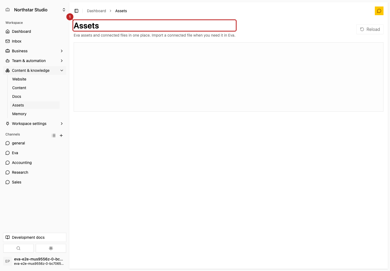Toggle light/dark theme sun icon
This screenshot has height=271, width=390.
point(51,248)
